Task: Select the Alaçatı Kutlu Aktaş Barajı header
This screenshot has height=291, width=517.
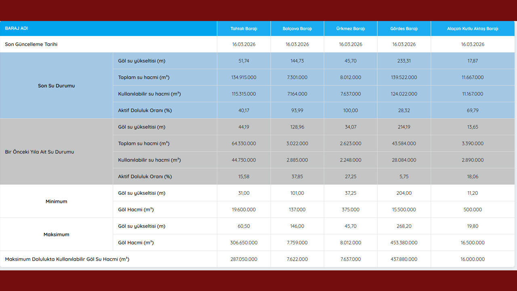Action: (x=472, y=29)
